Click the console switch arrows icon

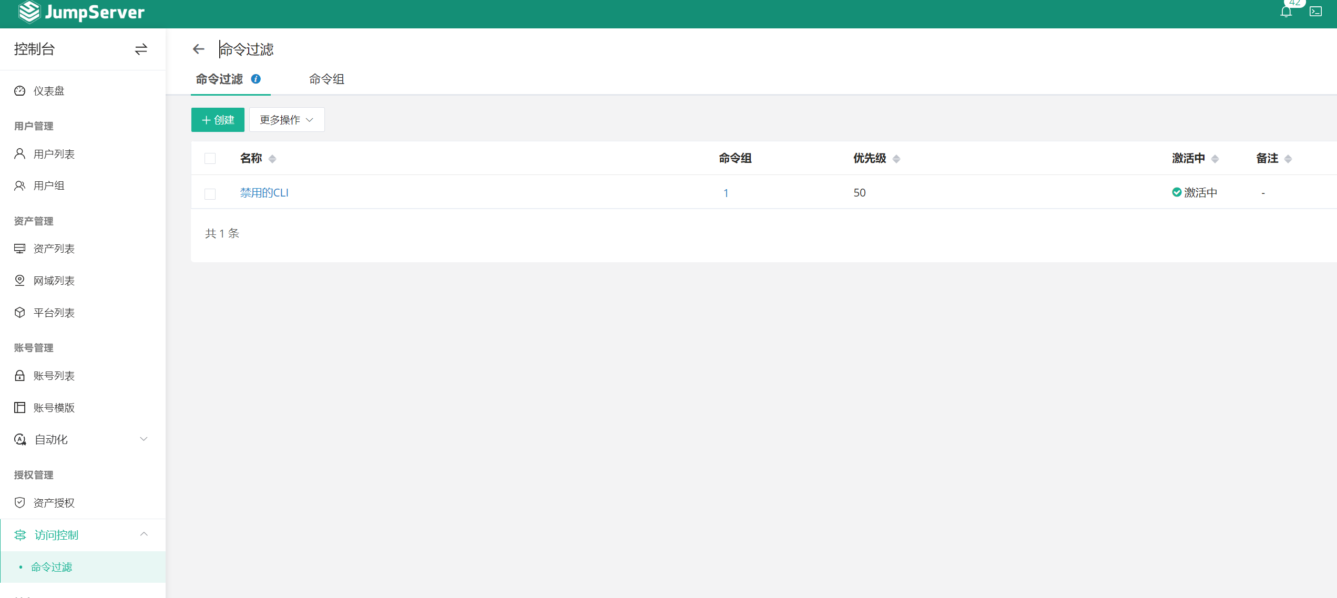[141, 49]
